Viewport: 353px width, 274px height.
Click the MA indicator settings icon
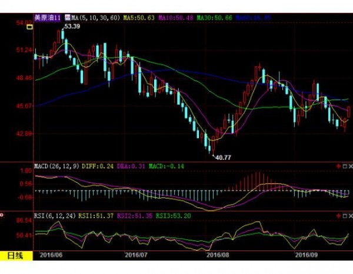point(67,18)
